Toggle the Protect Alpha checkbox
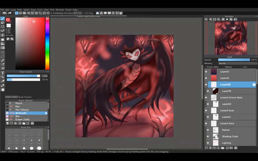Image resolution: width=258 pixels, height=161 pixels. click(206, 67)
